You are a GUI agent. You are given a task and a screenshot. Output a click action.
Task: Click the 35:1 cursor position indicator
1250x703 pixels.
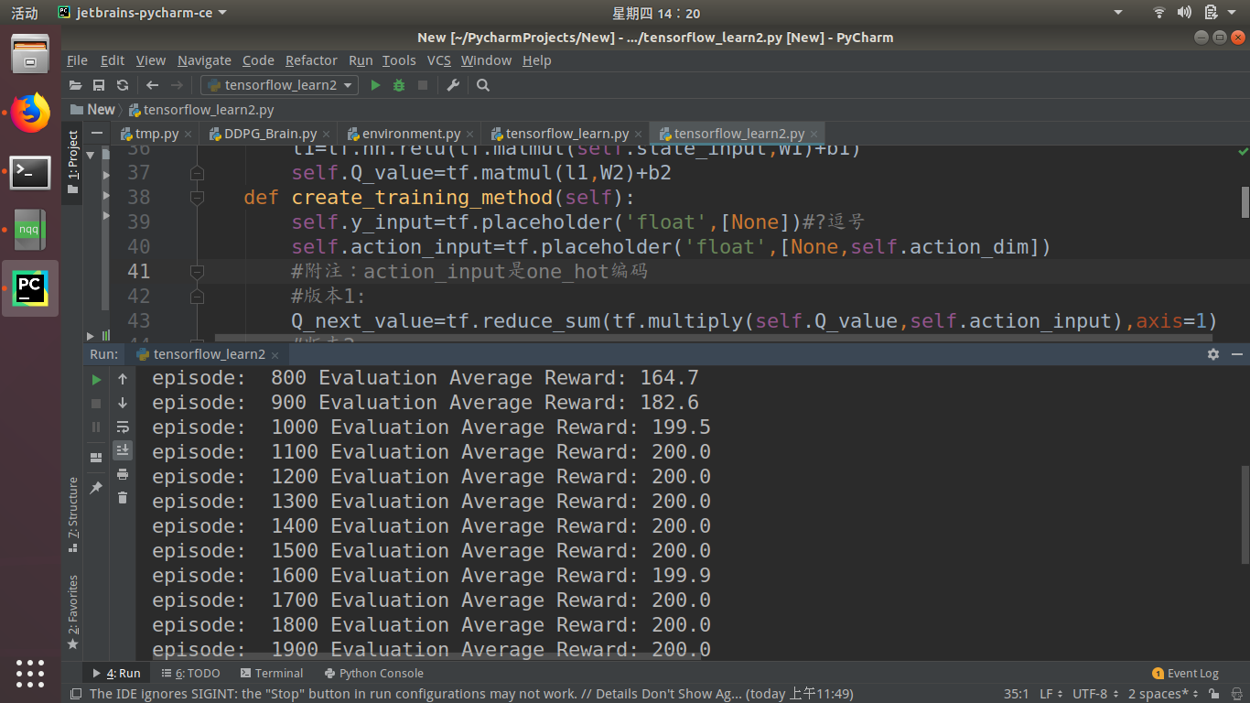point(1017,694)
